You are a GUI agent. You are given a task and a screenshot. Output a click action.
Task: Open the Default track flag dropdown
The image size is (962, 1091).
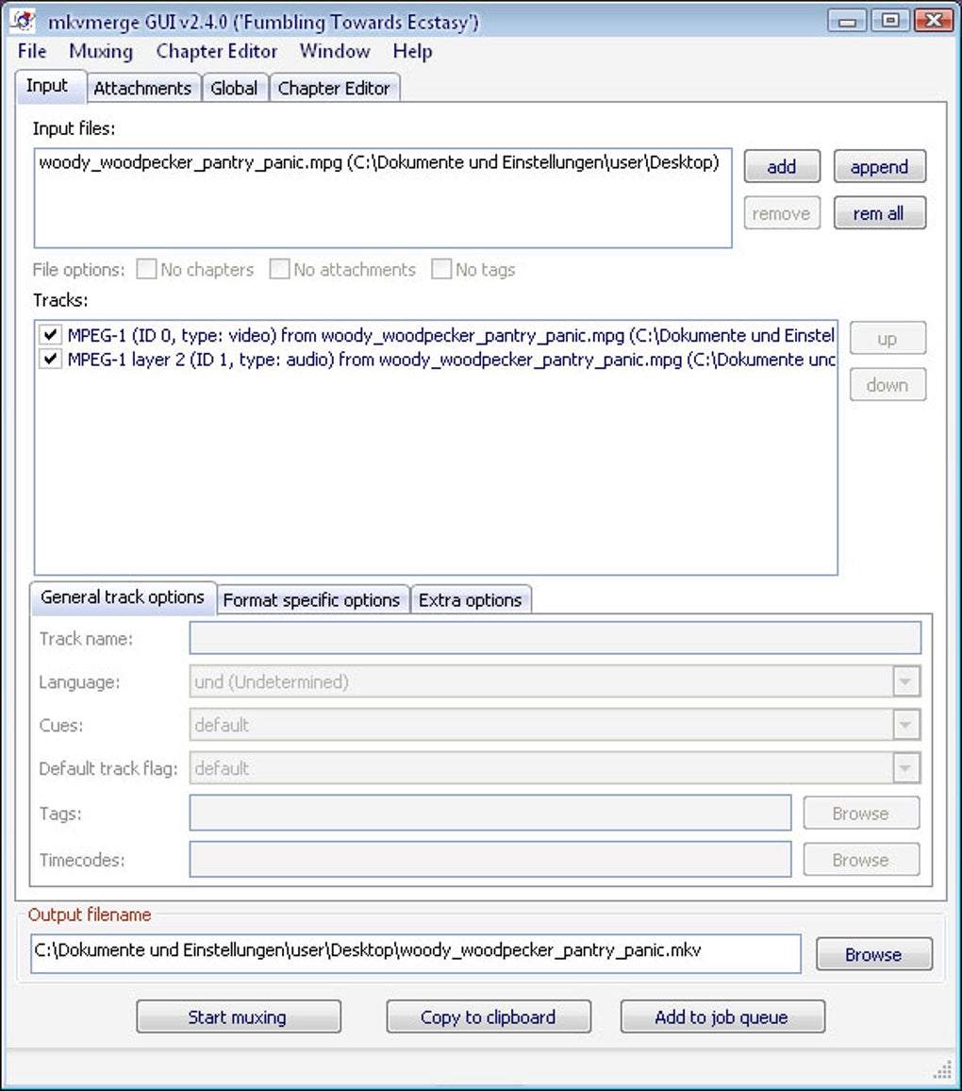(906, 768)
